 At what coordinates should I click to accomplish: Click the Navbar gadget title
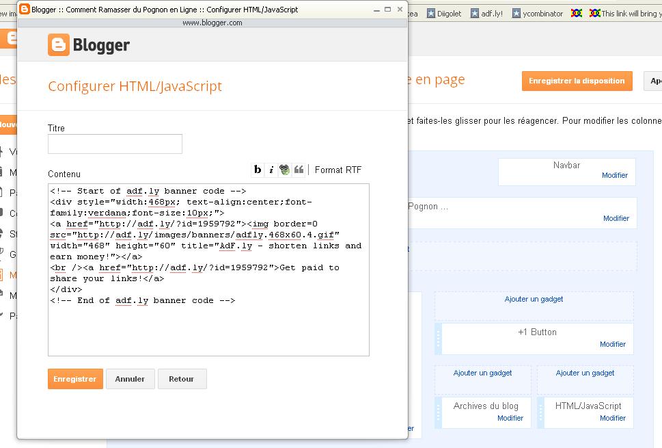(x=566, y=166)
